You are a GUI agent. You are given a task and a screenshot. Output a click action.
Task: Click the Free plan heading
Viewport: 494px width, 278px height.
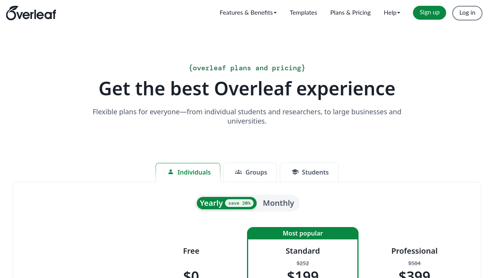pos(191,251)
